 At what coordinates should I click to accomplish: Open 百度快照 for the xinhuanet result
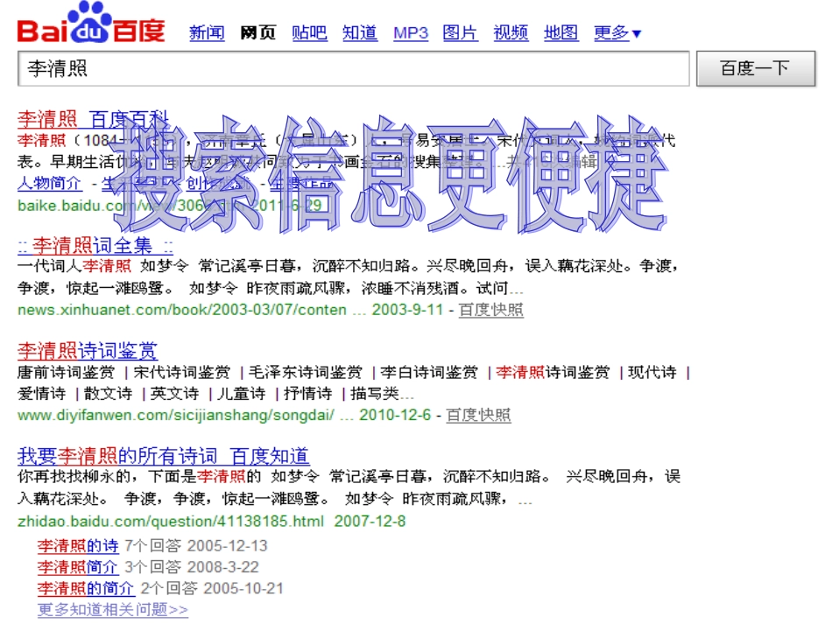coord(490,310)
